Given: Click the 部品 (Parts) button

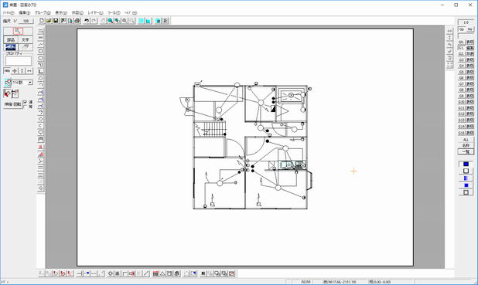Looking at the screenshot, I should click(x=11, y=40).
